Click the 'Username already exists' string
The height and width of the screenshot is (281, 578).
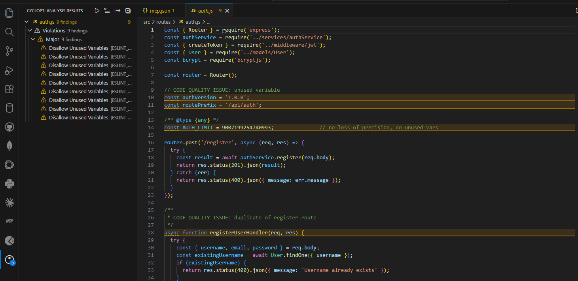pyautogui.click(x=339, y=270)
